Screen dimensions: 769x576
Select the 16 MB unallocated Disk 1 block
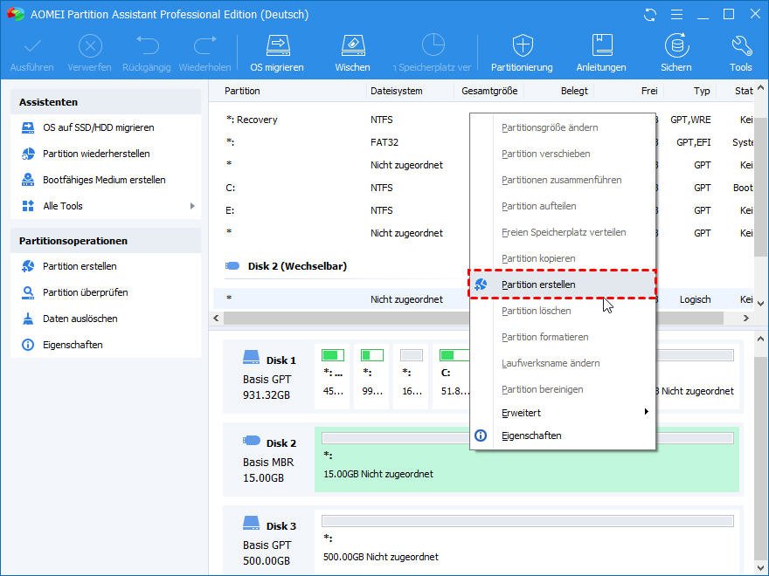pyautogui.click(x=412, y=375)
